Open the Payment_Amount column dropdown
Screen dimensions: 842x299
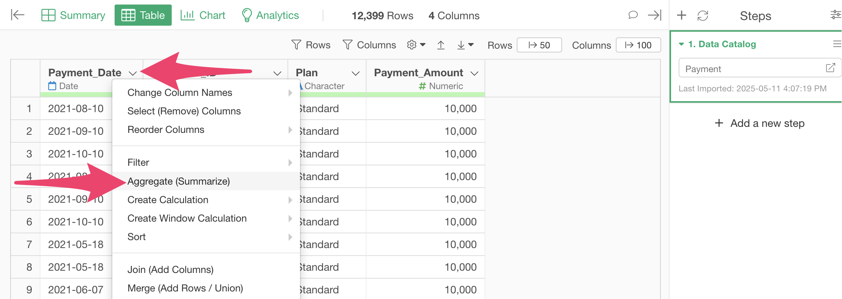pos(474,73)
